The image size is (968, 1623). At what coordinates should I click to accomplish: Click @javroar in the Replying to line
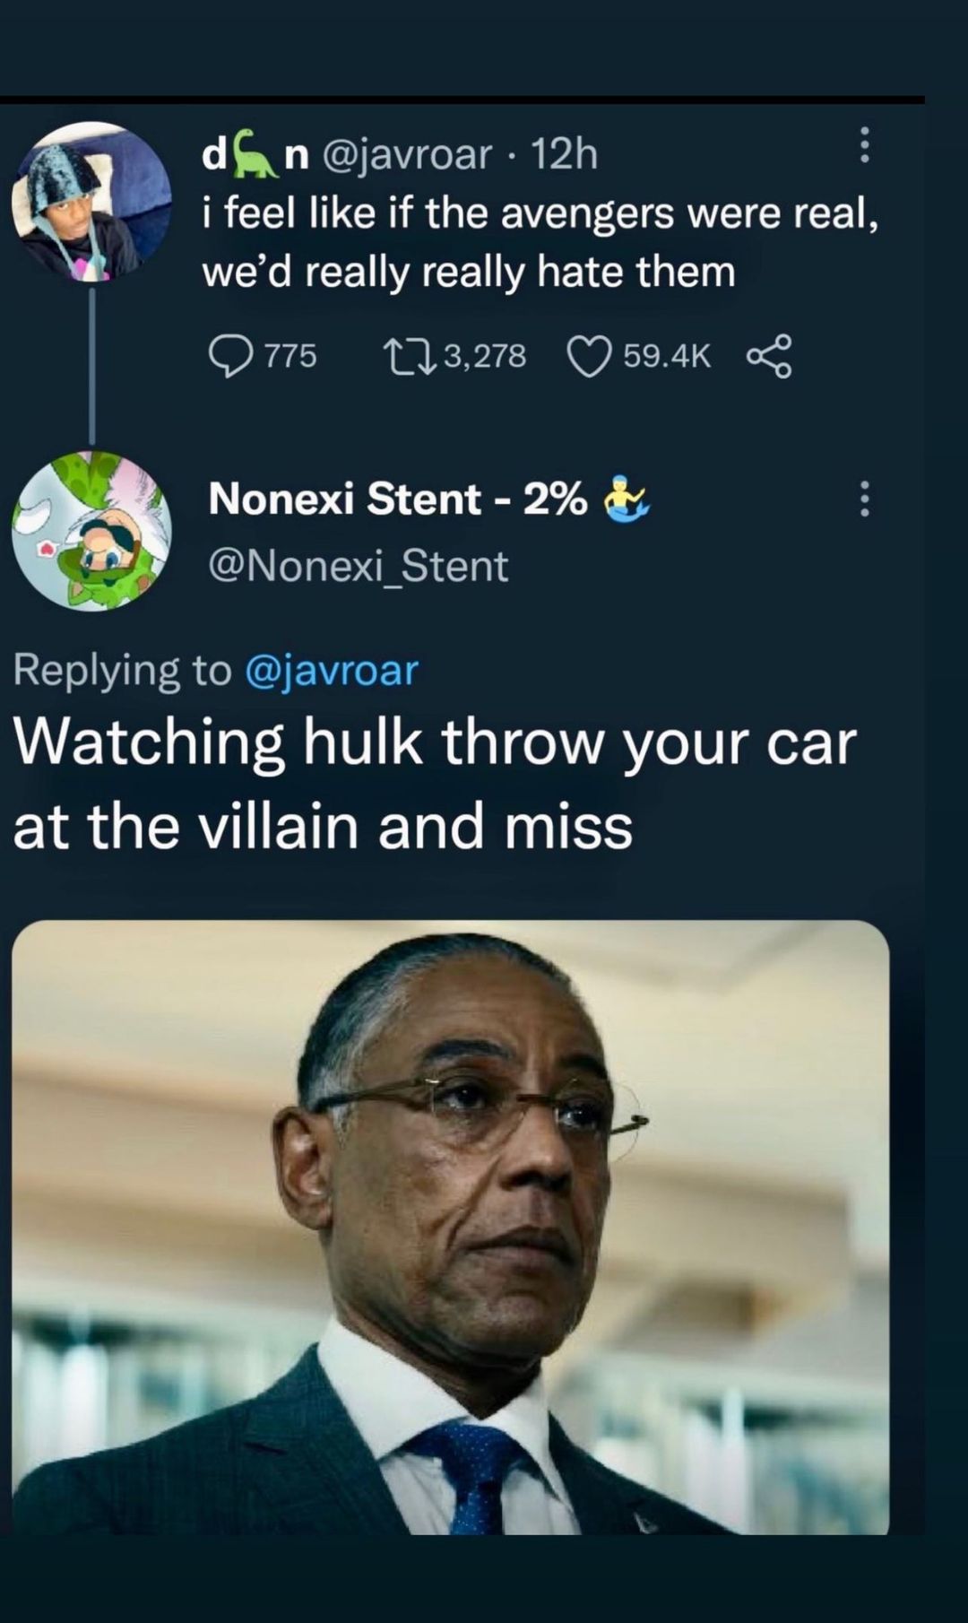[x=332, y=671]
